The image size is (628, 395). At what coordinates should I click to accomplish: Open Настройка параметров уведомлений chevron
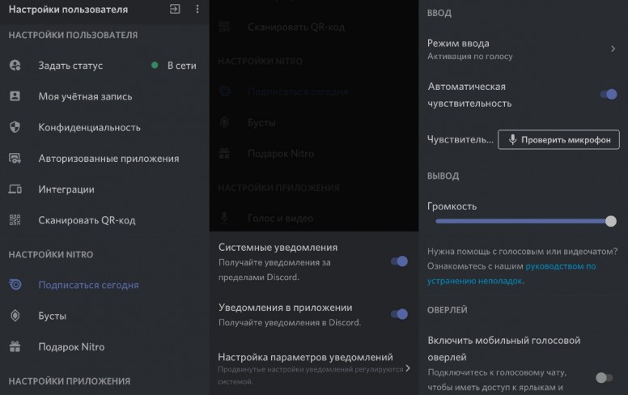click(408, 368)
